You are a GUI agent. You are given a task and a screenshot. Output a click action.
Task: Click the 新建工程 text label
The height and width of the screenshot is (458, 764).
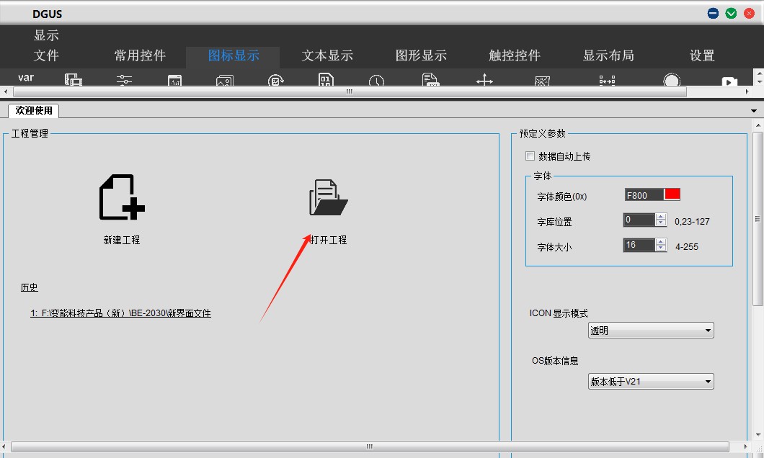point(122,240)
